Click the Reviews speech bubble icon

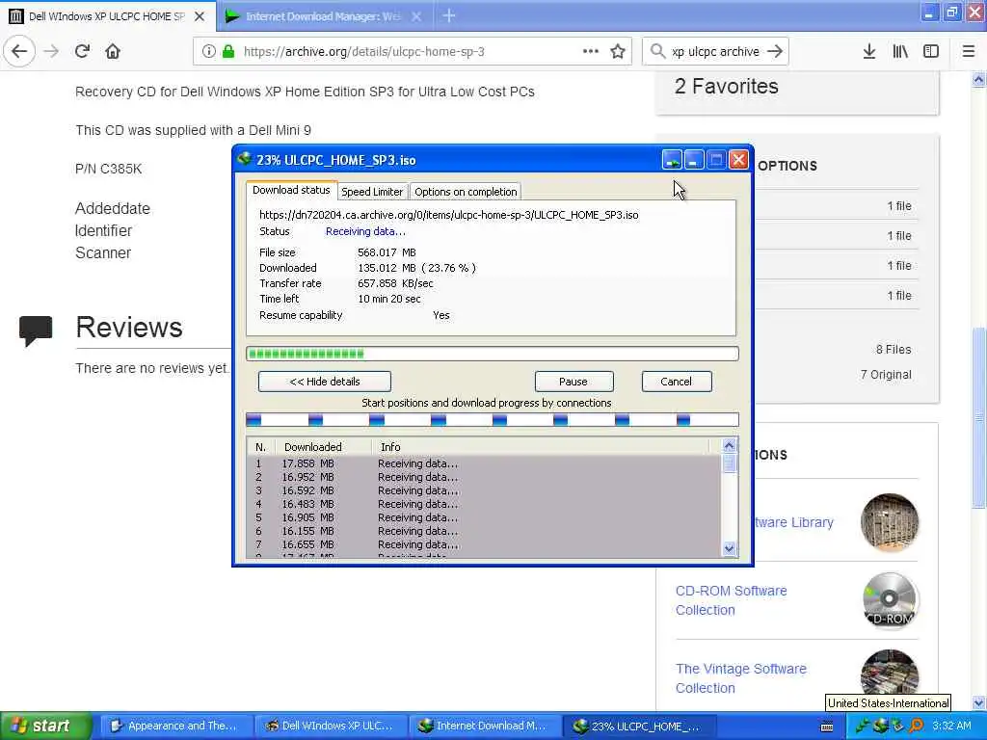coord(36,330)
